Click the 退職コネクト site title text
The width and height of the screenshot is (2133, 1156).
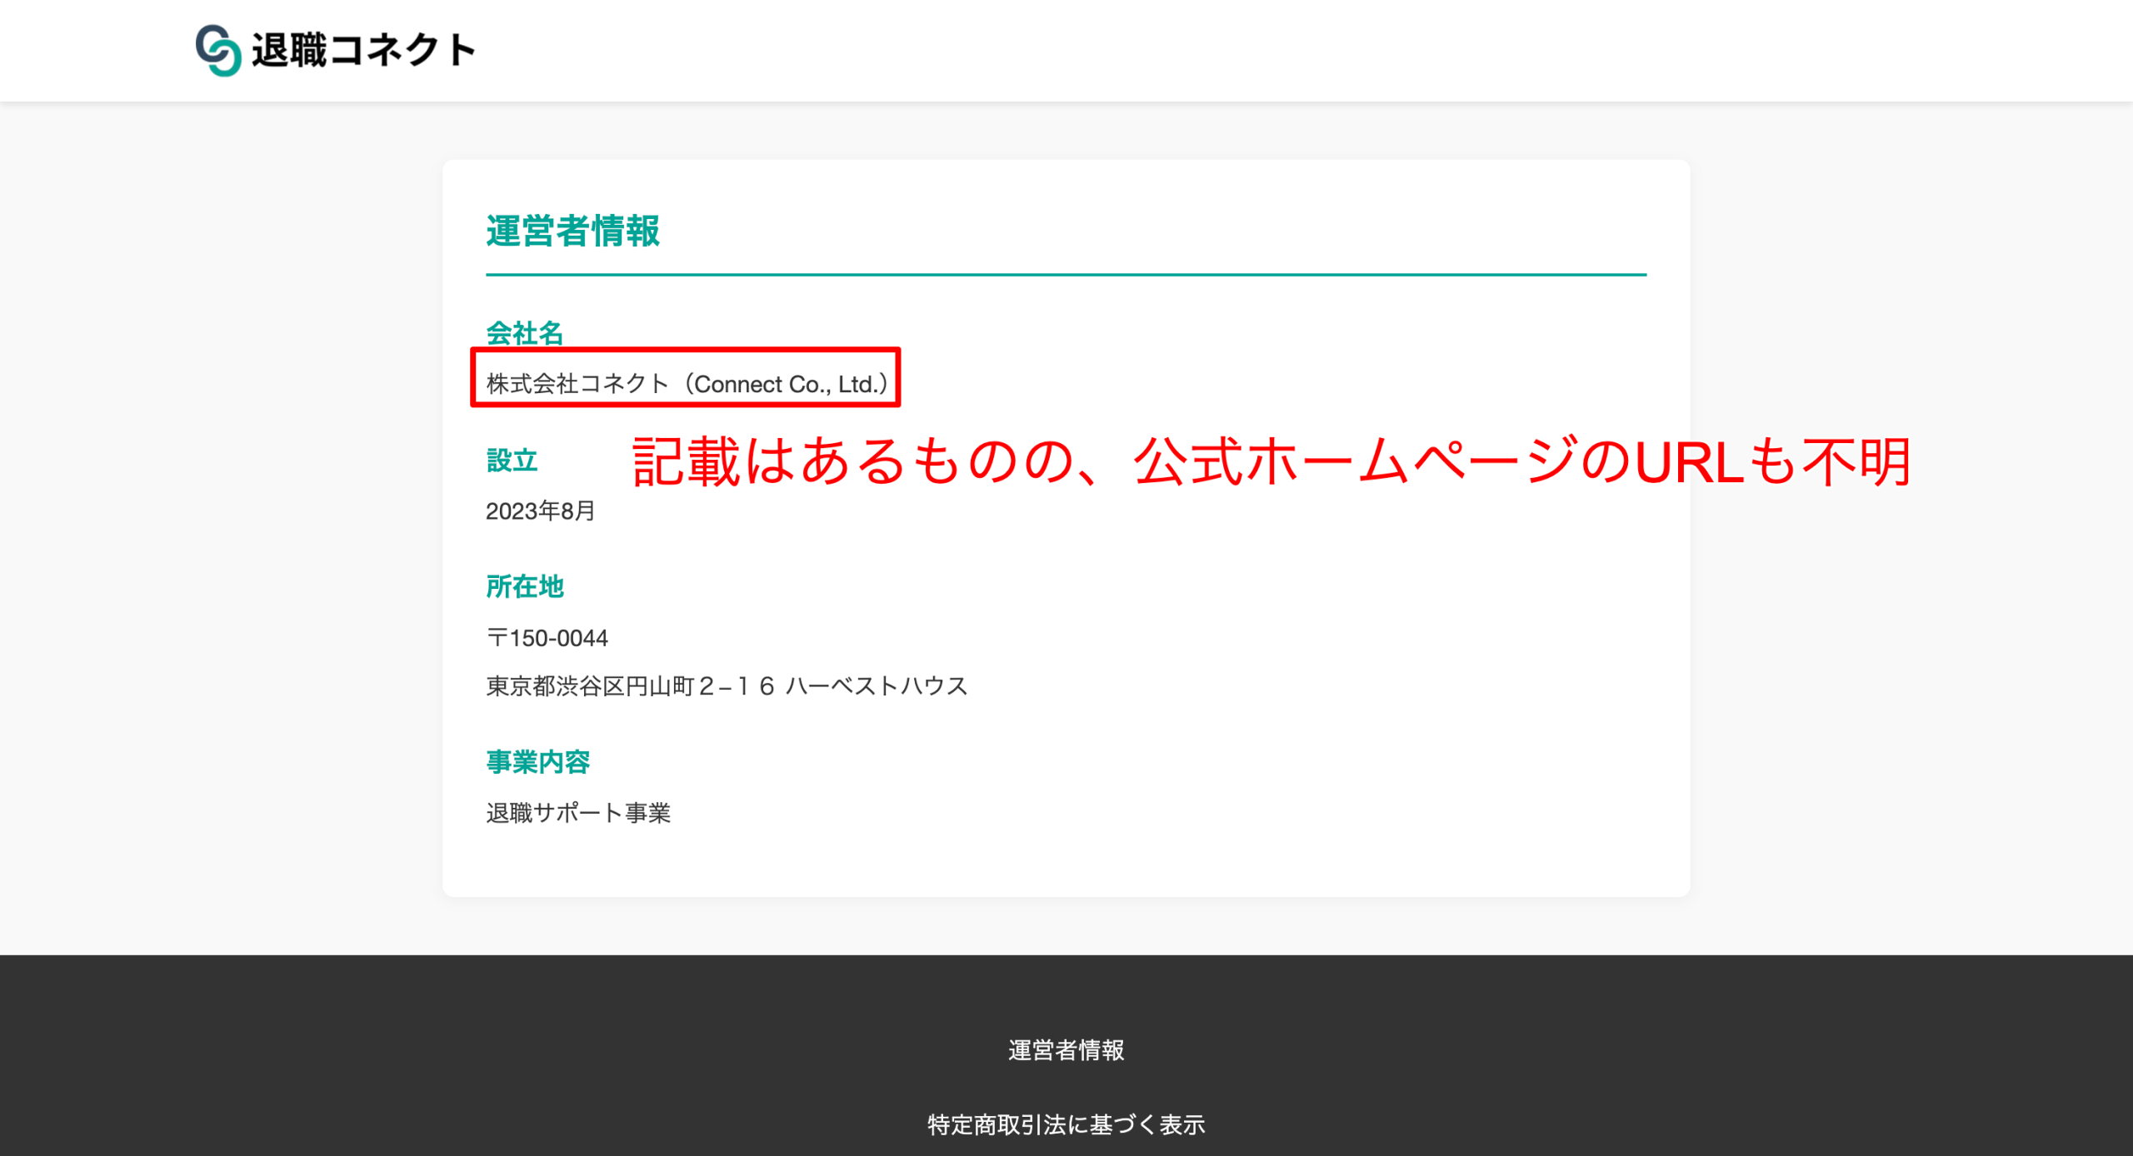click(x=363, y=50)
